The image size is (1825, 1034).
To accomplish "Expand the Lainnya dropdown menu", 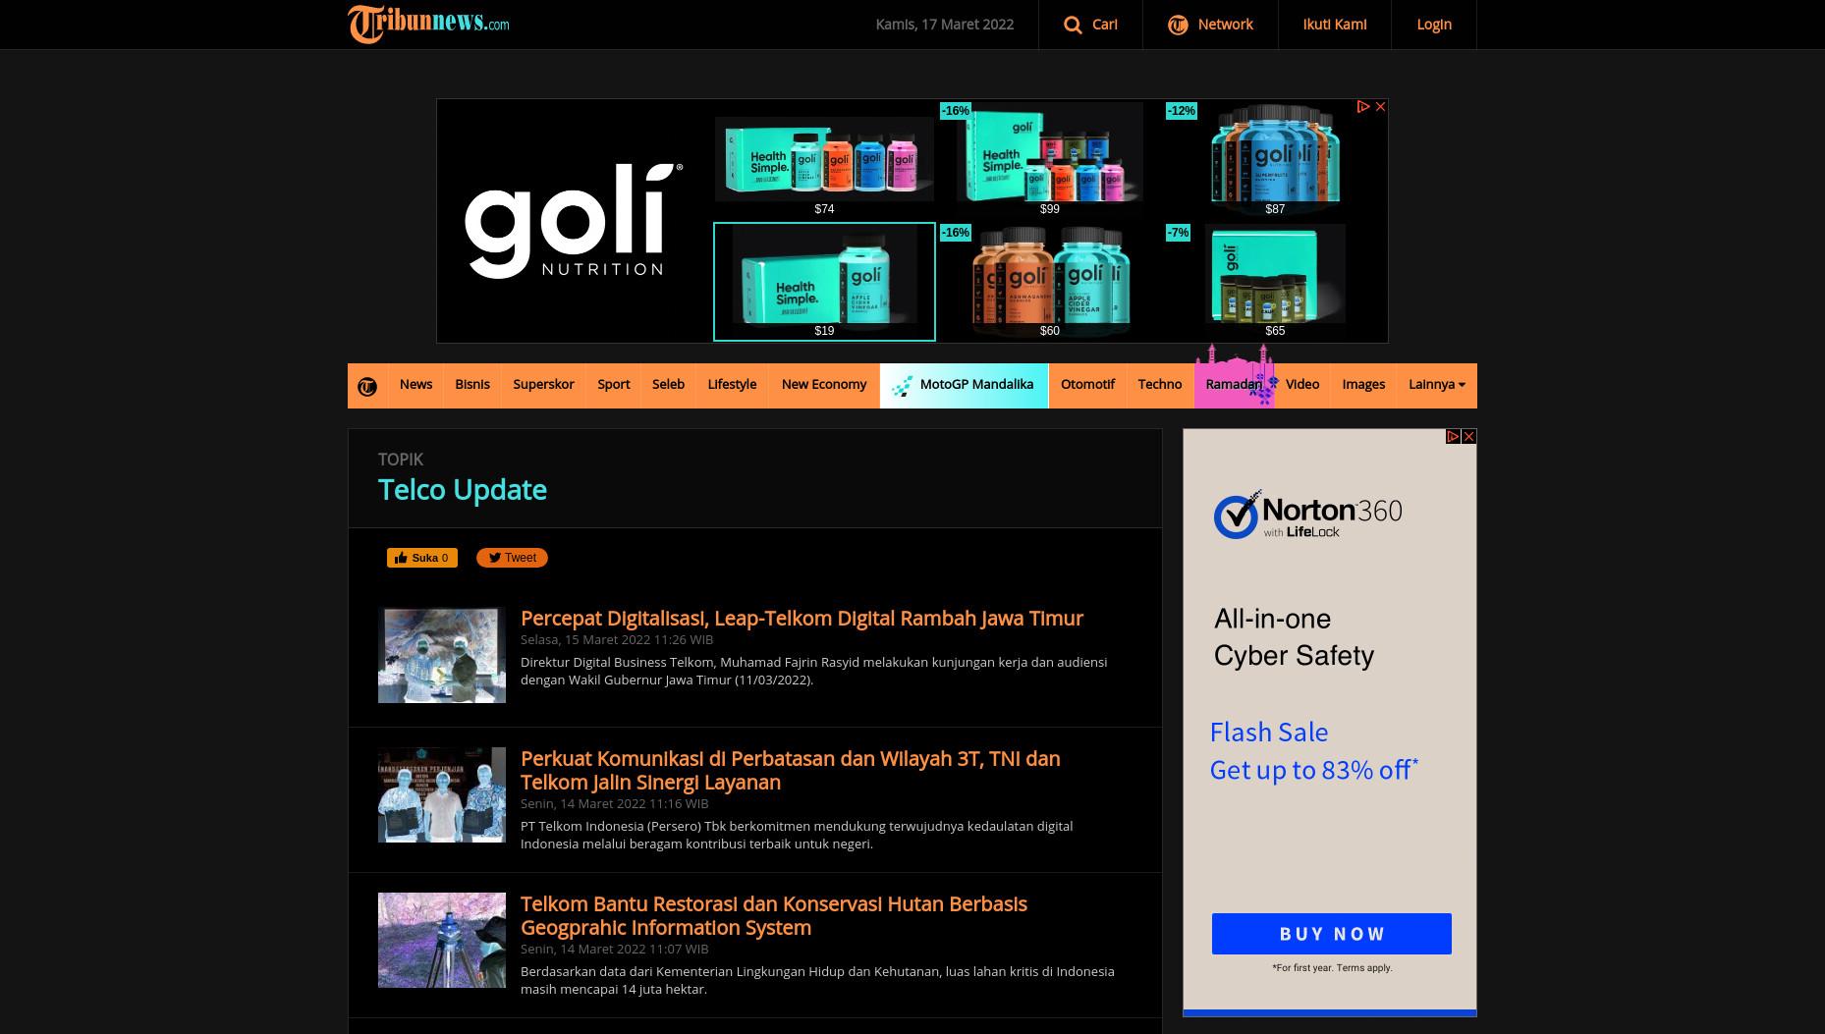I will tap(1436, 385).
